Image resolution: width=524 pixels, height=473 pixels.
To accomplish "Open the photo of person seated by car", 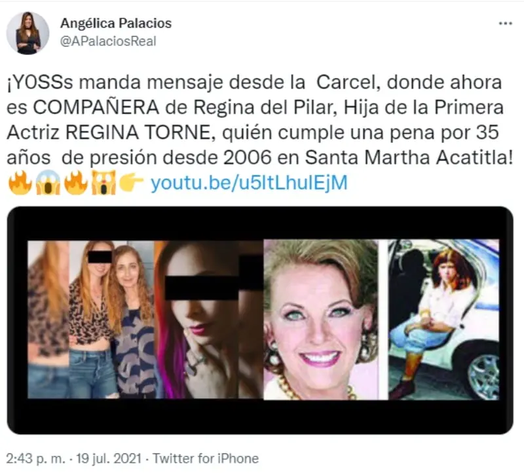I will (x=443, y=320).
